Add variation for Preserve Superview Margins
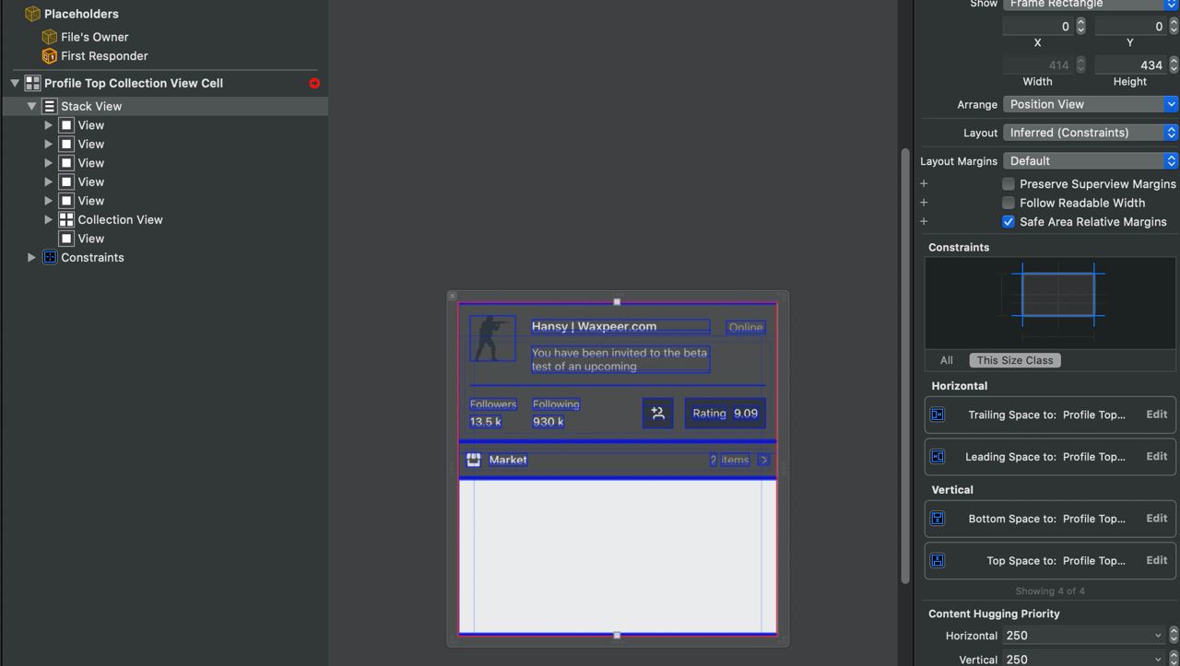 [924, 184]
